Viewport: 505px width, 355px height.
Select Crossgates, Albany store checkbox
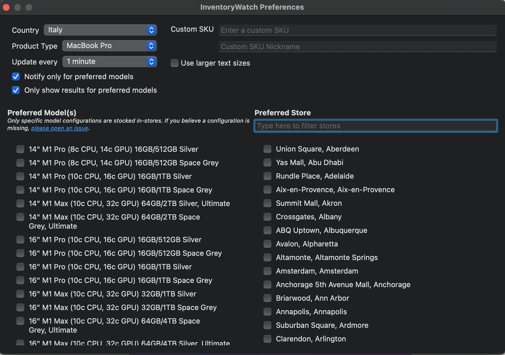(267, 217)
